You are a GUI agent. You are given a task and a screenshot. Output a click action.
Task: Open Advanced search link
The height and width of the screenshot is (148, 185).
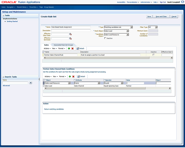pos(6,86)
